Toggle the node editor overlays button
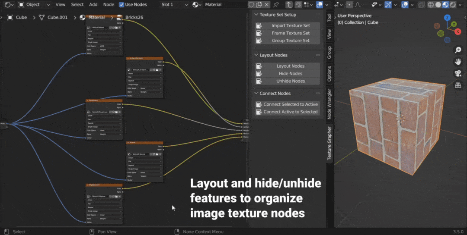467x235 pixels. pos(320,4)
